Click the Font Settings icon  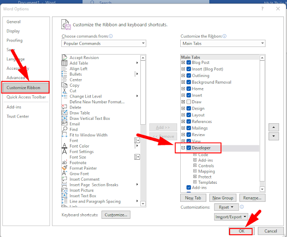(65, 152)
